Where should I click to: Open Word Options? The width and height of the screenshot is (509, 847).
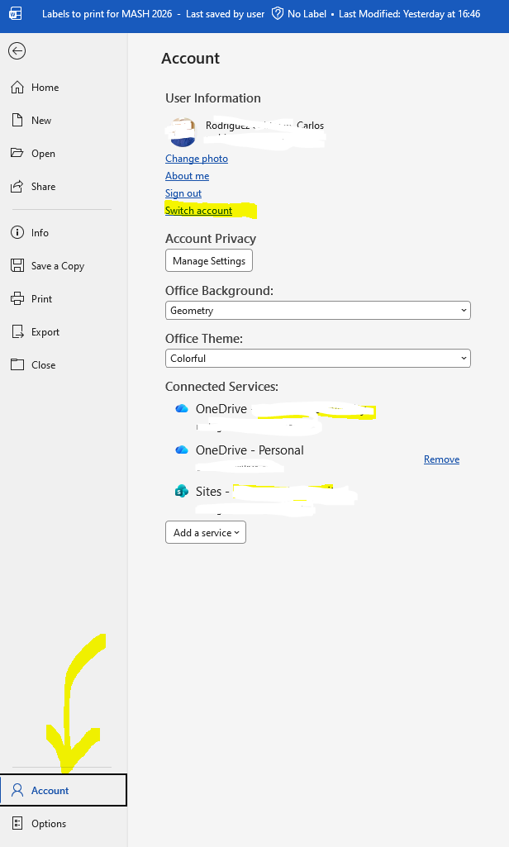[x=64, y=824]
